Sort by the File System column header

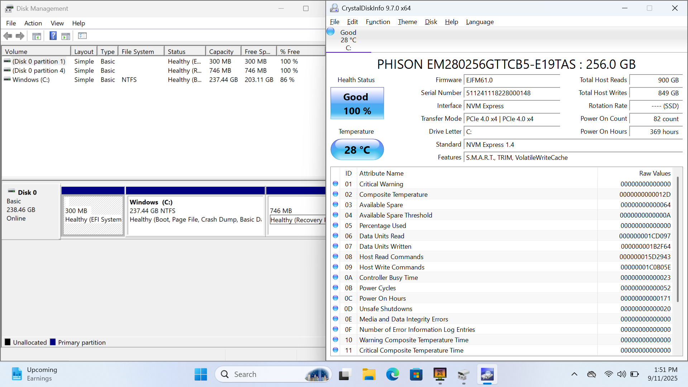[x=141, y=51]
